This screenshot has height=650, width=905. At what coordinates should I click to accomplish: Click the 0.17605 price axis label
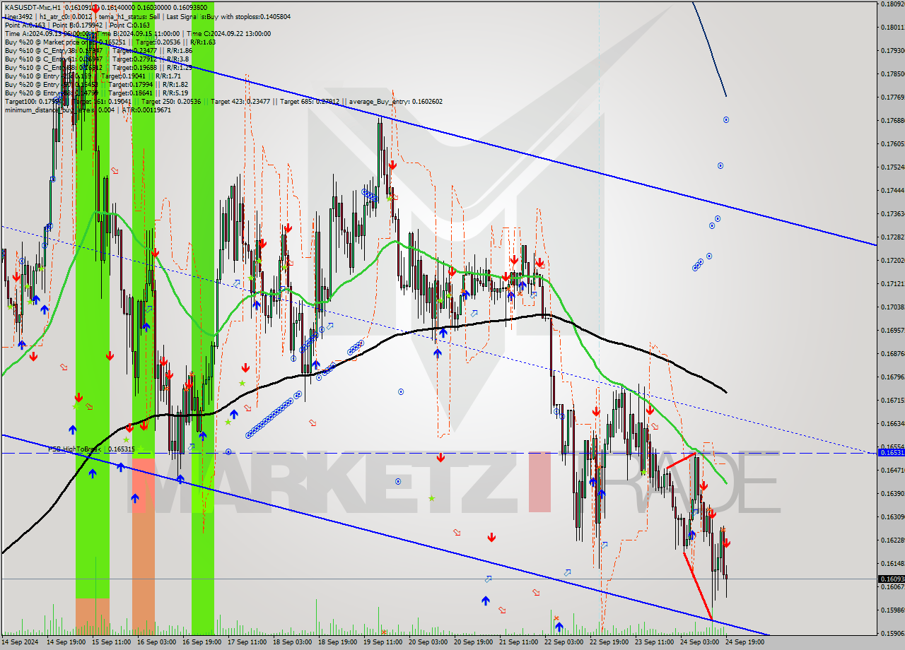click(x=892, y=143)
